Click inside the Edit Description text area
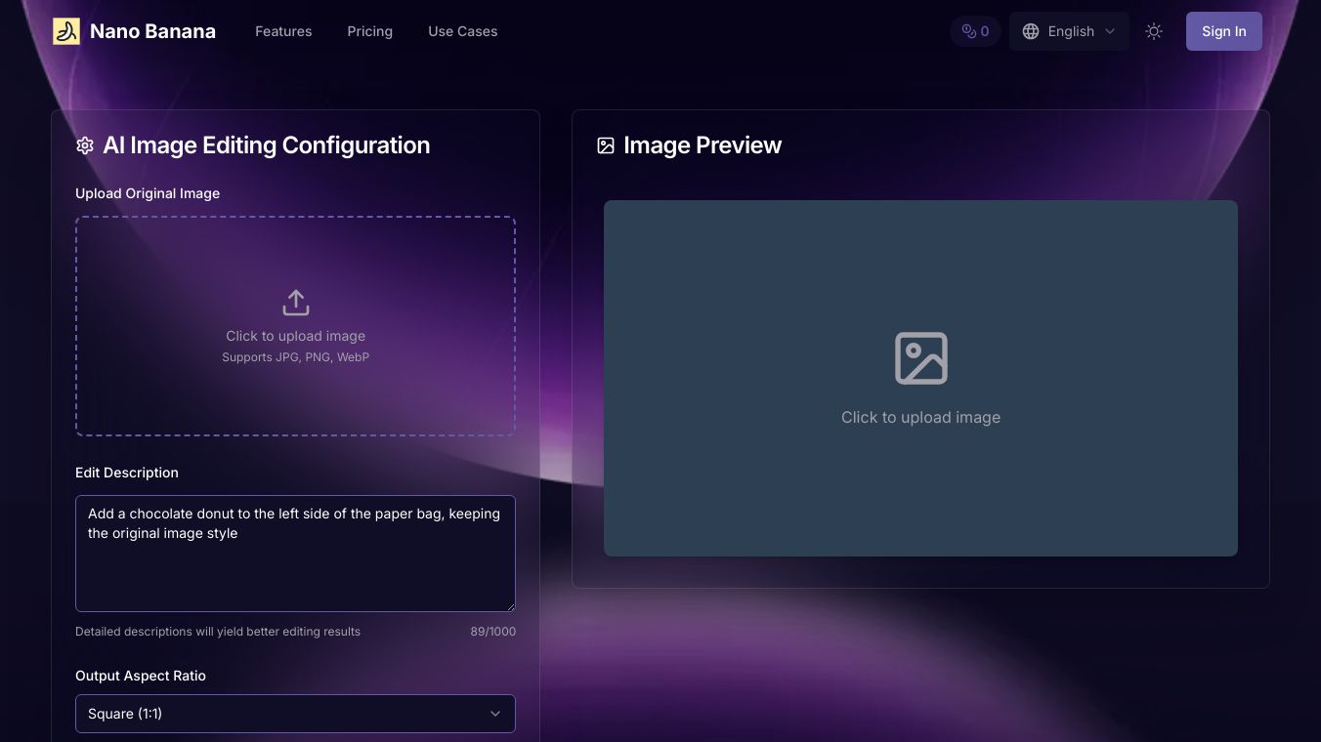Screen dimensions: 1321x742 pyautogui.click(x=295, y=571)
